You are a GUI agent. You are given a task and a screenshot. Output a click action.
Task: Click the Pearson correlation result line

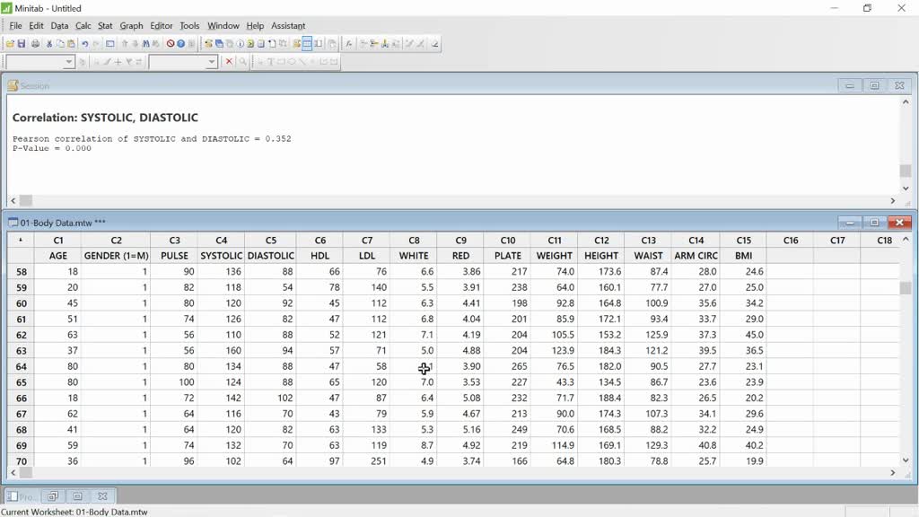tap(152, 139)
